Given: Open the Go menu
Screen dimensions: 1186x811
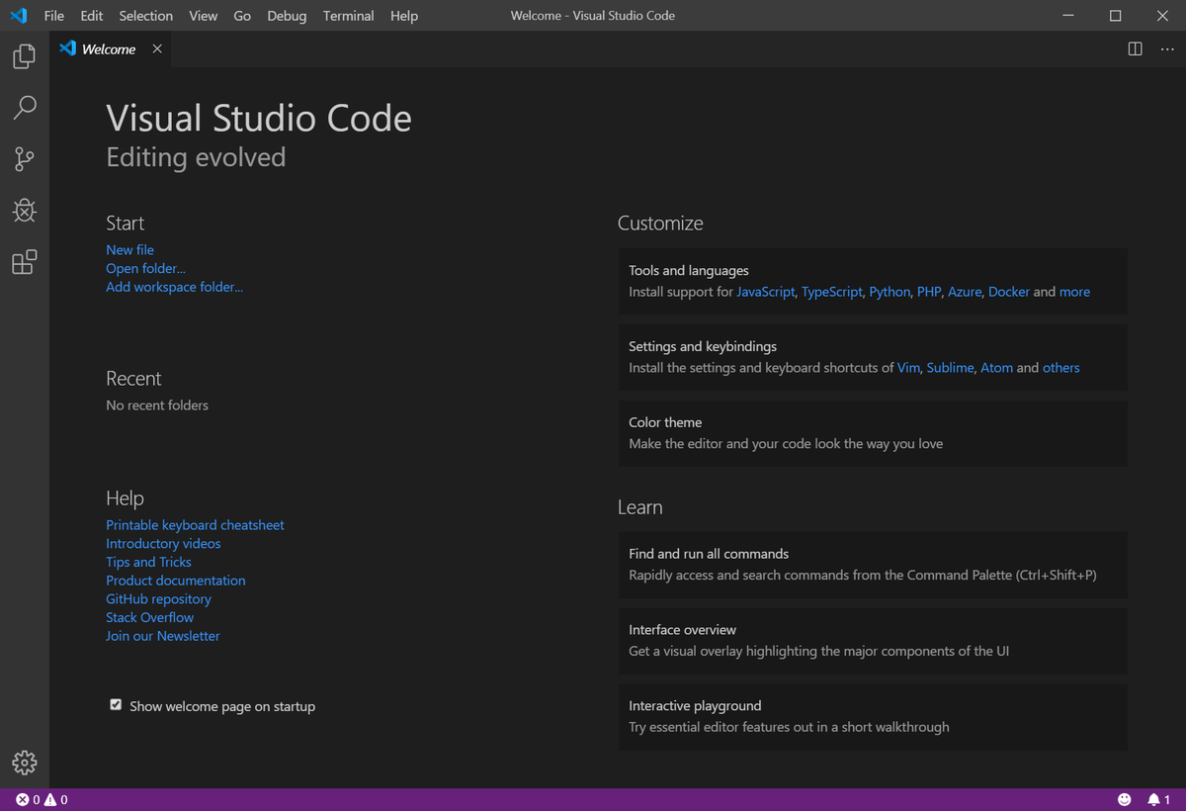Looking at the screenshot, I should coord(242,16).
